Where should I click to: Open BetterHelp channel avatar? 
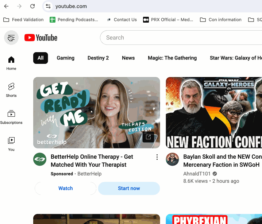tap(40, 159)
